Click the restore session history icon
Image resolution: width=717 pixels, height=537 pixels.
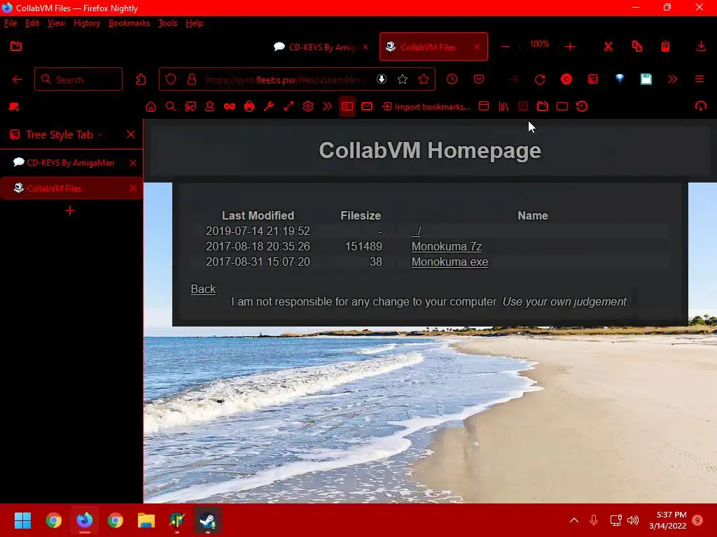pyautogui.click(x=582, y=106)
